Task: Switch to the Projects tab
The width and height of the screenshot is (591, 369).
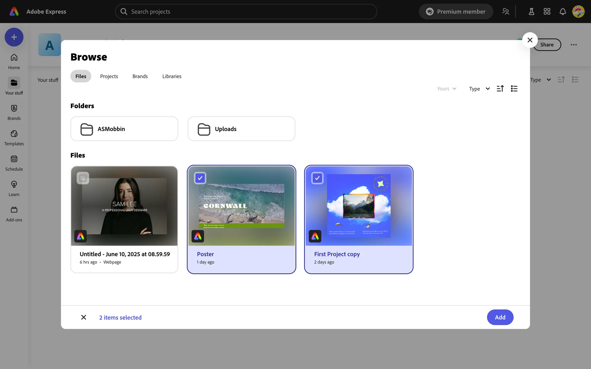Action: pos(109,76)
